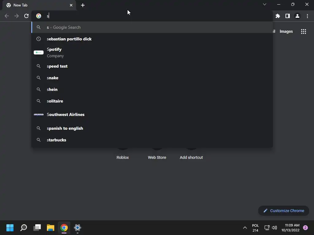Open the Roblox shortcut
The height and width of the screenshot is (235, 314).
123,158
